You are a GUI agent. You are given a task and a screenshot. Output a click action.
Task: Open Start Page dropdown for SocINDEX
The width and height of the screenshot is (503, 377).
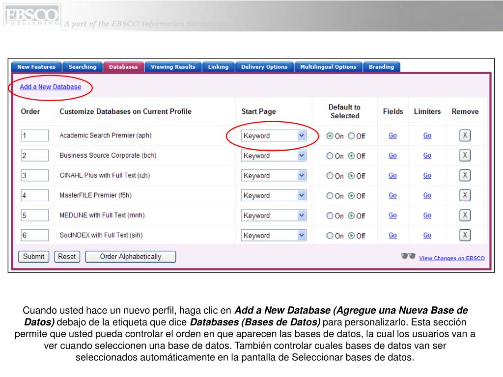[274, 235]
